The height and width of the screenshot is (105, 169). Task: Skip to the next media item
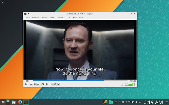coord(38,84)
